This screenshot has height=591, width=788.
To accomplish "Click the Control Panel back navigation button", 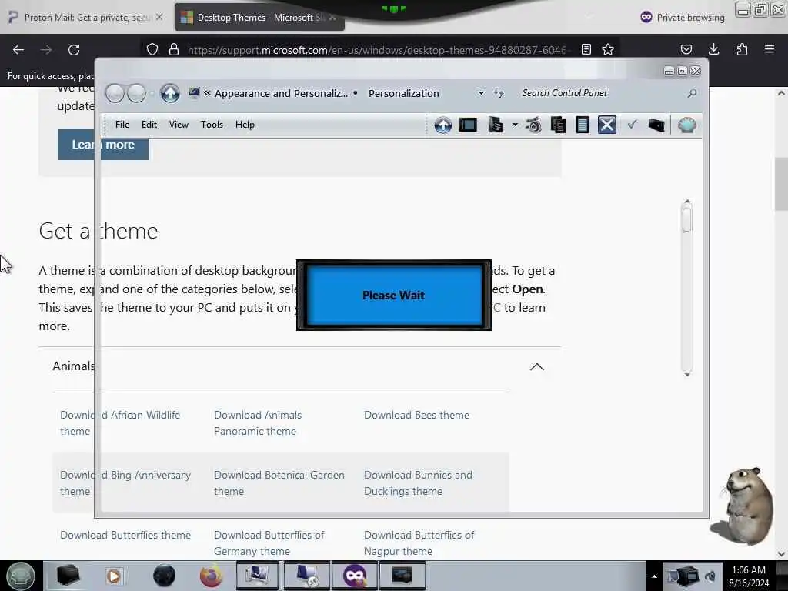I will [x=115, y=93].
